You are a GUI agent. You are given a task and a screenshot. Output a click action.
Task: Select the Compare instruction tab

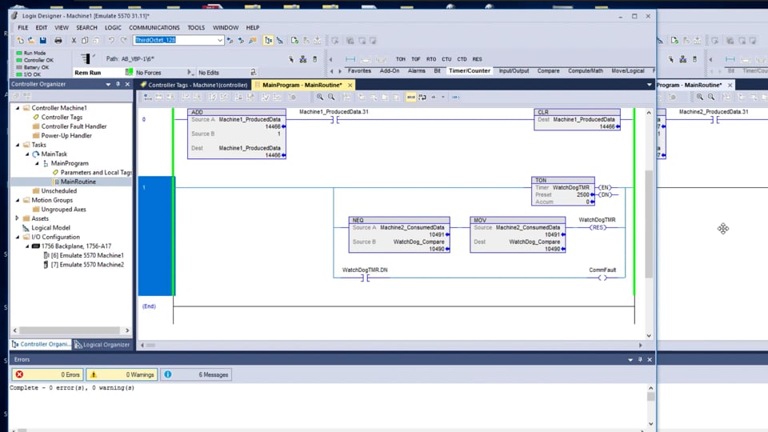(x=548, y=70)
